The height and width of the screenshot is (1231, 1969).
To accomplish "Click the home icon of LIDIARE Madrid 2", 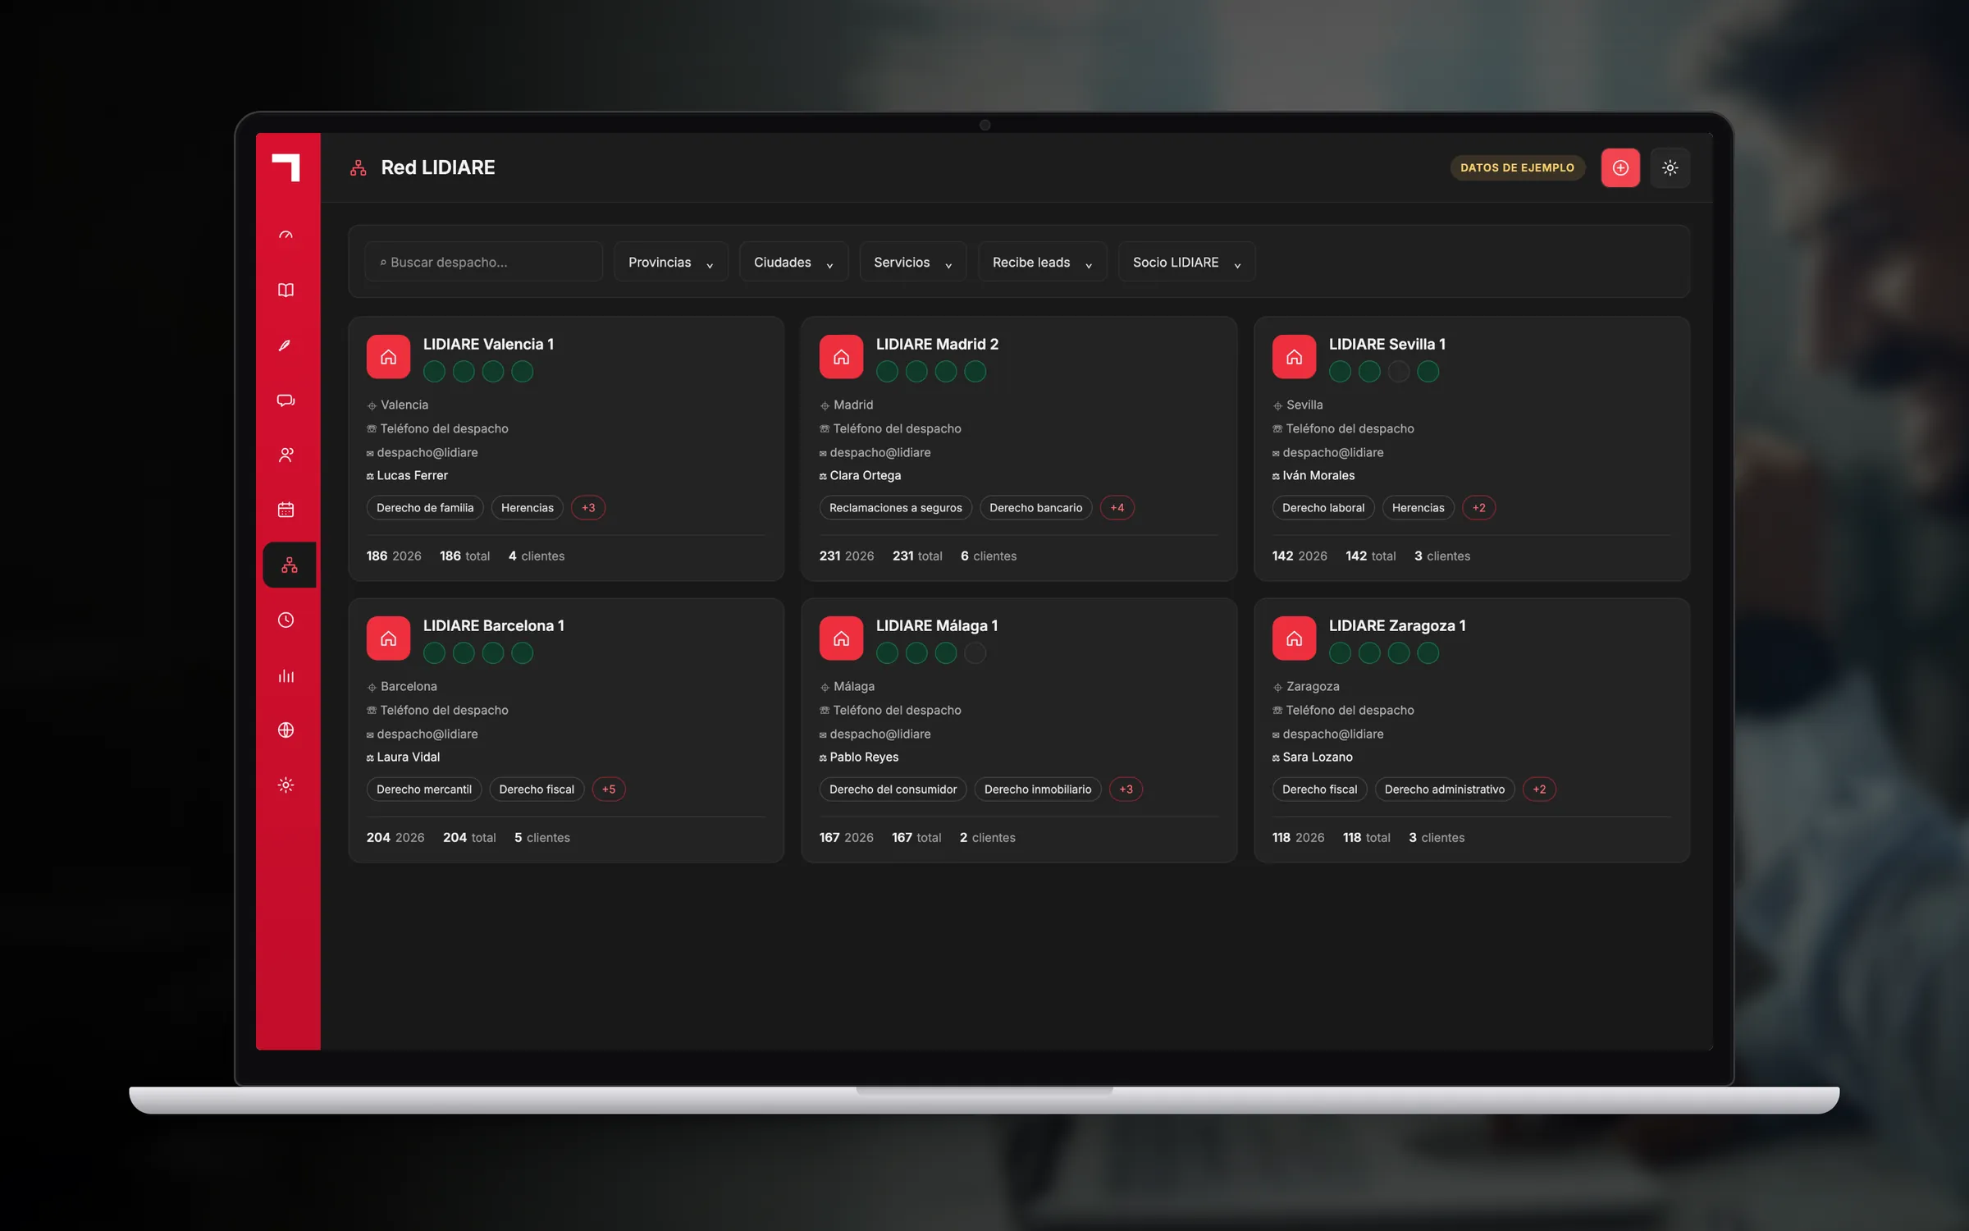I will click(x=841, y=357).
